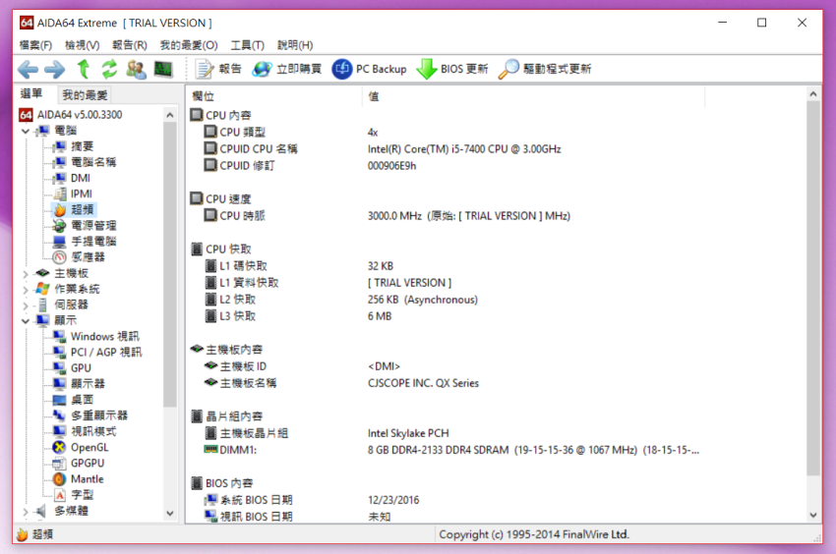Open the 我的最愛(O) menu
The width and height of the screenshot is (836, 554).
pos(189,45)
